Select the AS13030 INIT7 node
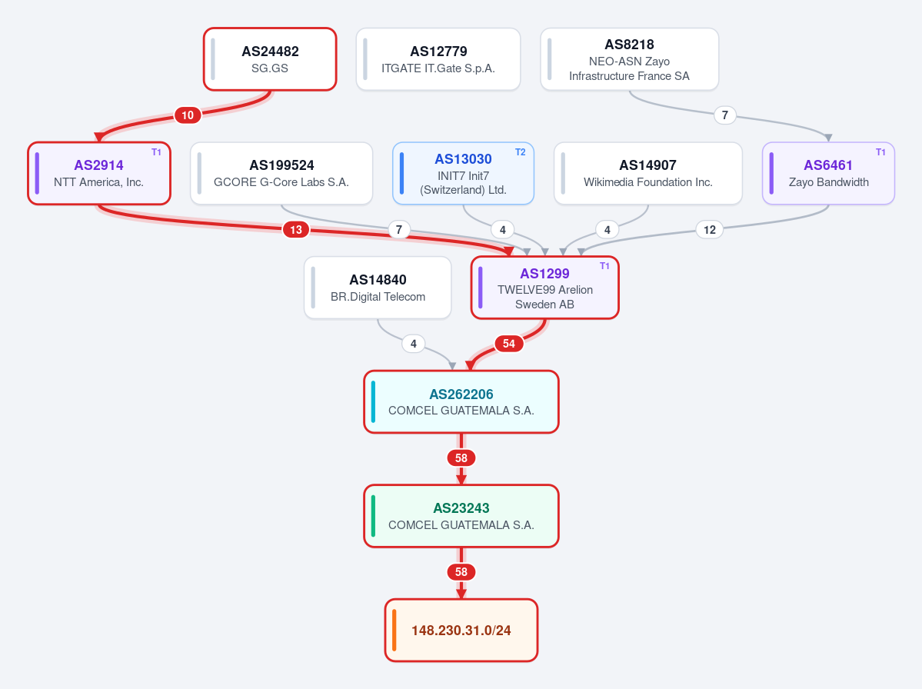 [x=464, y=174]
